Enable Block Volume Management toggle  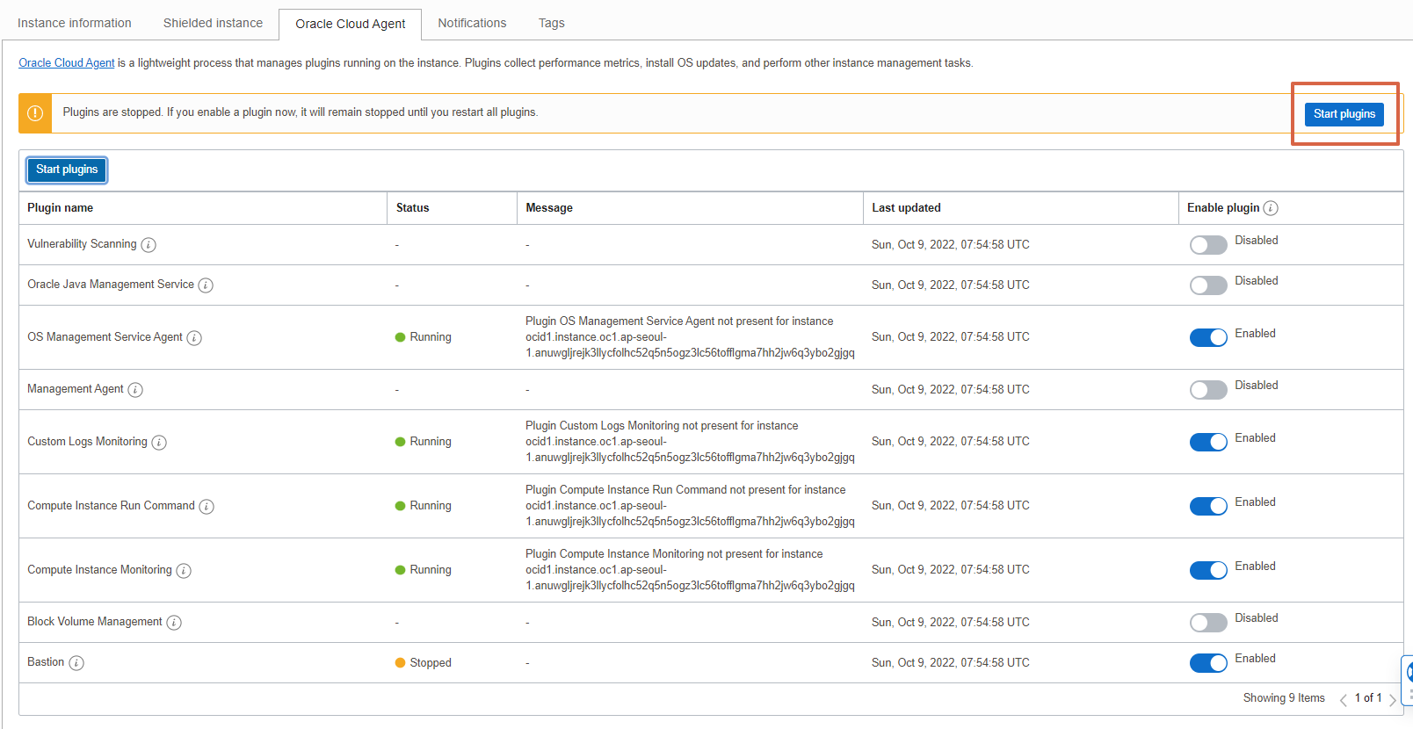tap(1208, 623)
